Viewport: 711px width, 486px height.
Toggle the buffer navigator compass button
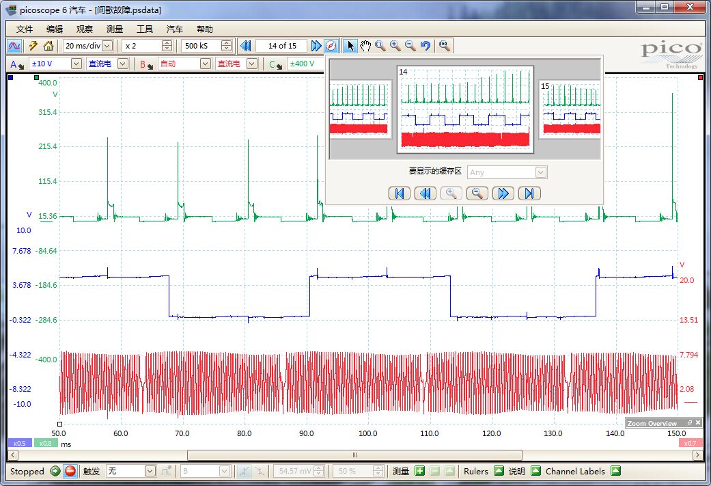(x=331, y=46)
